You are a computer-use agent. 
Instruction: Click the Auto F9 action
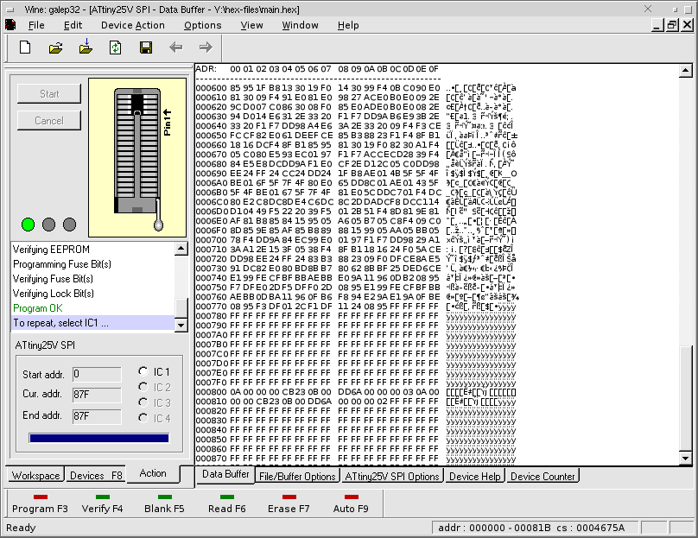[x=351, y=503]
